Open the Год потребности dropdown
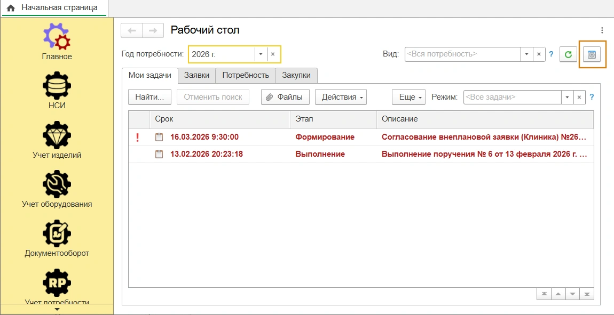 (x=261, y=54)
